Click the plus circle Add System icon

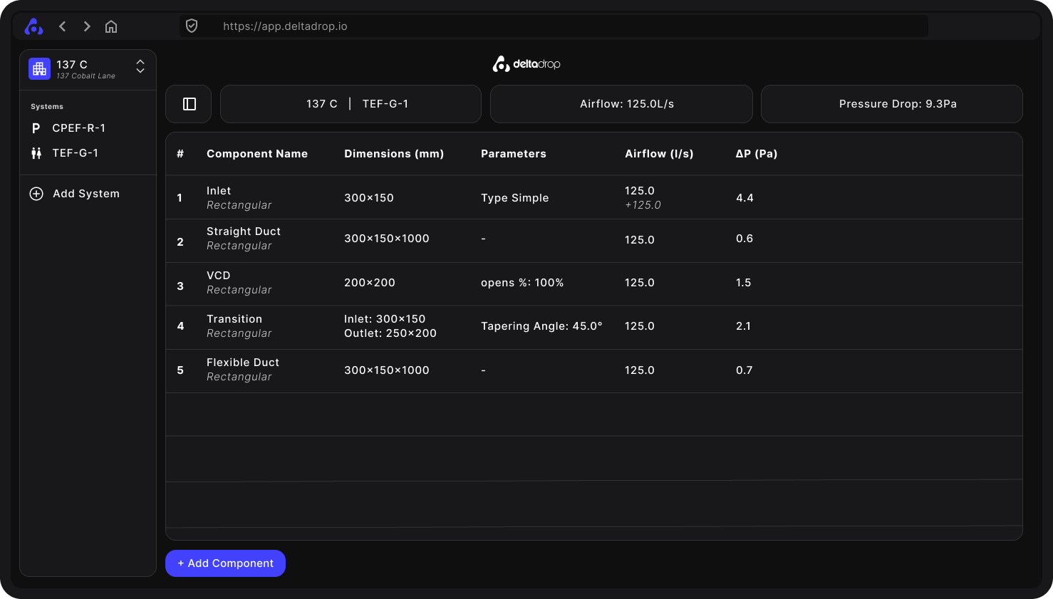[36, 194]
